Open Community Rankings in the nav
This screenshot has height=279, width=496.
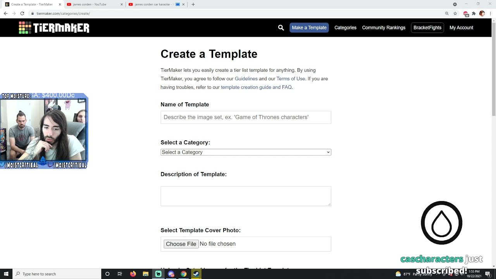[x=384, y=28]
